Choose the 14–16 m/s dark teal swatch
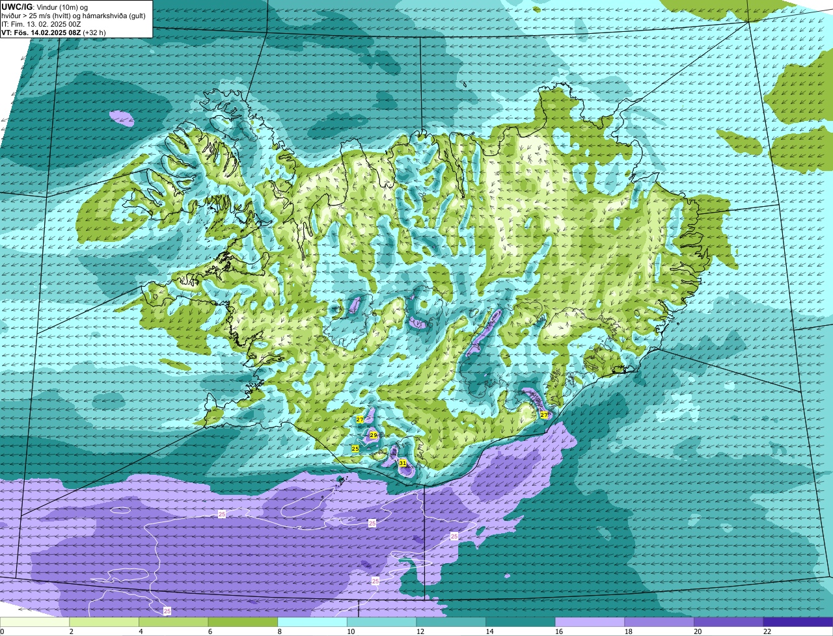833x636 pixels. coord(521,622)
